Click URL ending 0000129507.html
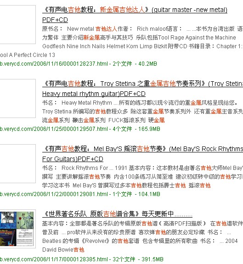Screen dimensions: 243x264 tap(54, 129)
